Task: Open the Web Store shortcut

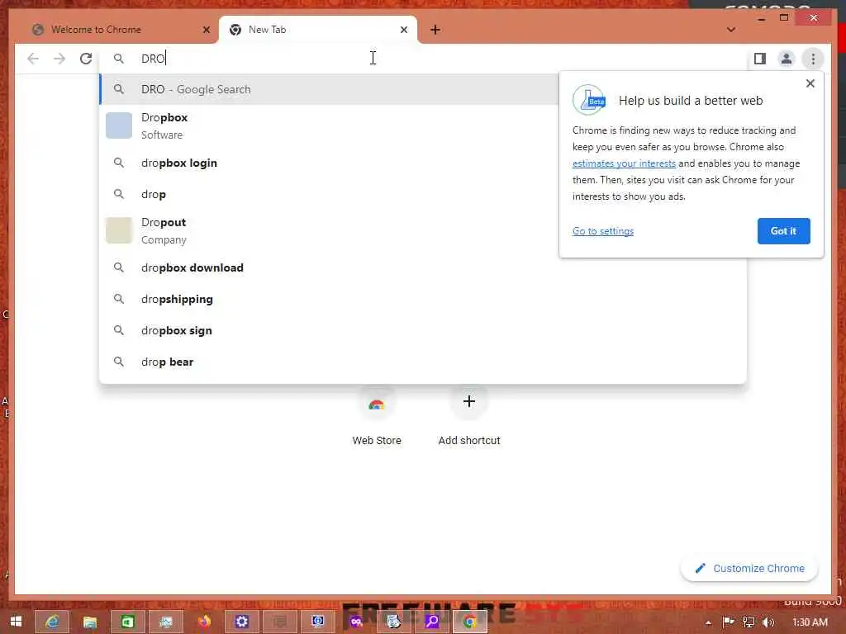Action: click(377, 416)
